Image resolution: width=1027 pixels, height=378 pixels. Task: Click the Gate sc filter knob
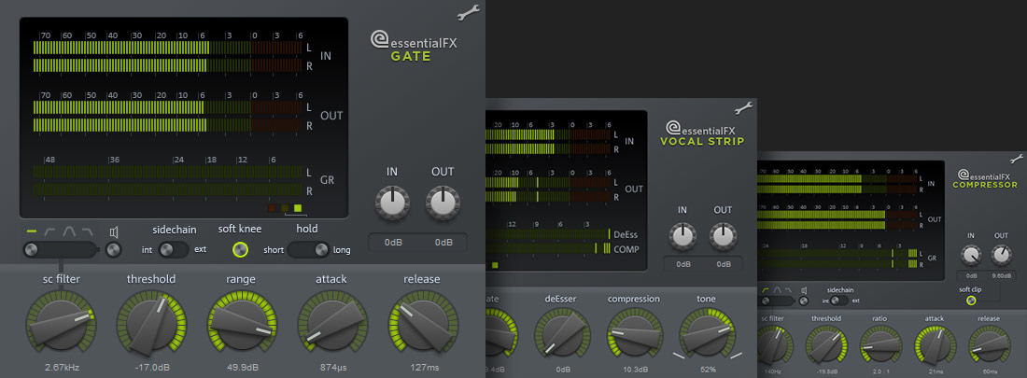click(61, 325)
